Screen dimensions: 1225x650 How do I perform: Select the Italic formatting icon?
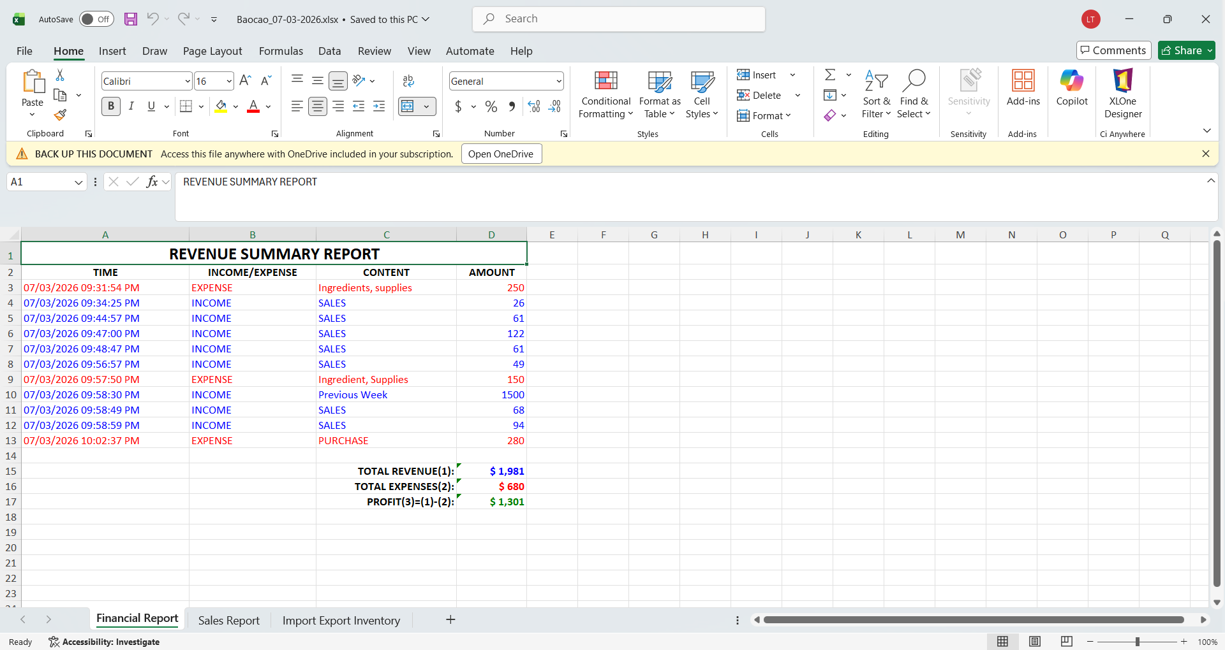point(131,106)
